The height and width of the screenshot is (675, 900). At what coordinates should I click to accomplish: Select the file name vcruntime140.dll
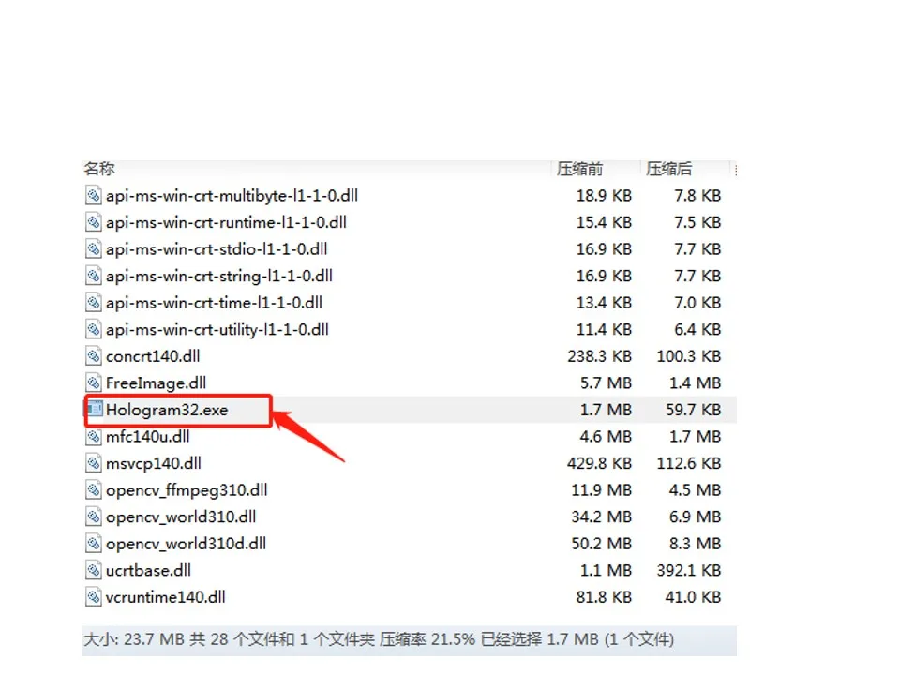point(166,597)
